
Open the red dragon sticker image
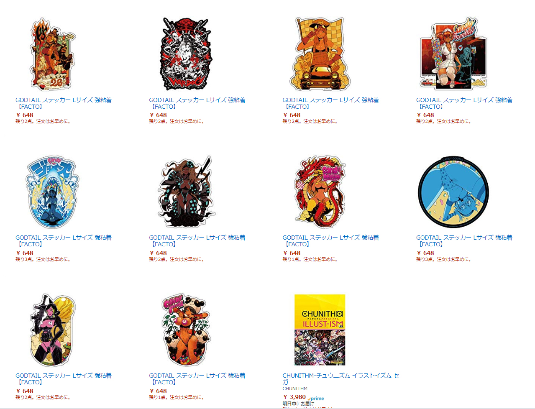point(320,192)
